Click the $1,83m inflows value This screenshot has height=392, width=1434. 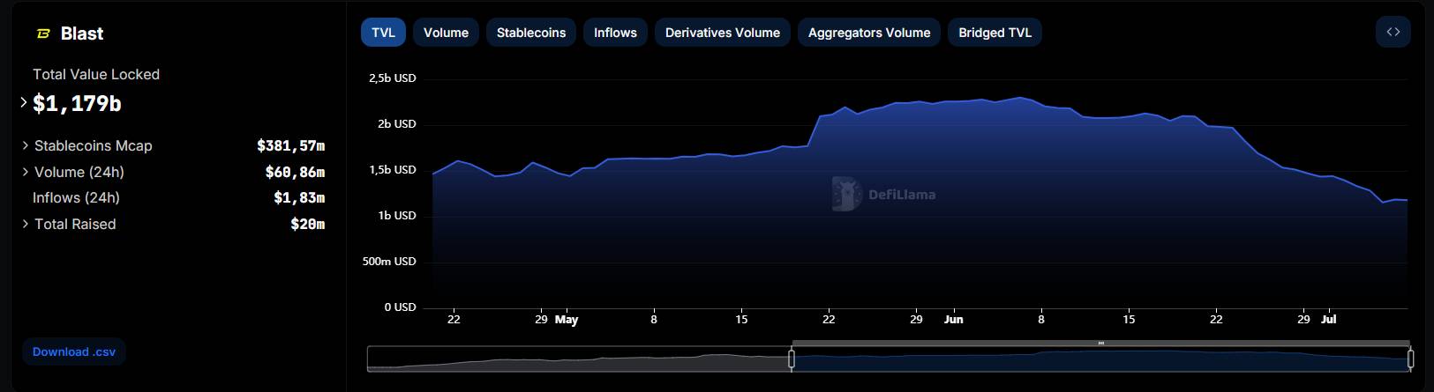[299, 197]
